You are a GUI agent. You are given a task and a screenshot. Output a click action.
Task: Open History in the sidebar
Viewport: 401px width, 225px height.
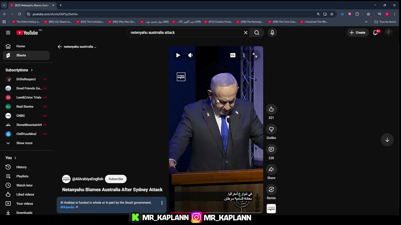tap(26, 167)
